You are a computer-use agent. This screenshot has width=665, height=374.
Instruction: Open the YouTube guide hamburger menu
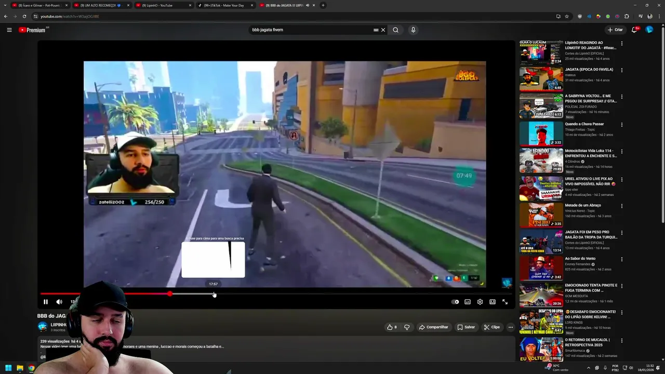pyautogui.click(x=9, y=30)
